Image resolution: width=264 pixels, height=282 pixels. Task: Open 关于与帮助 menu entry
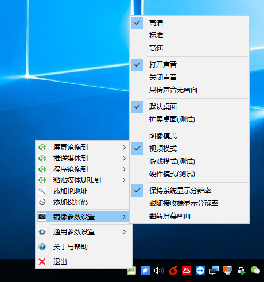pos(84,247)
